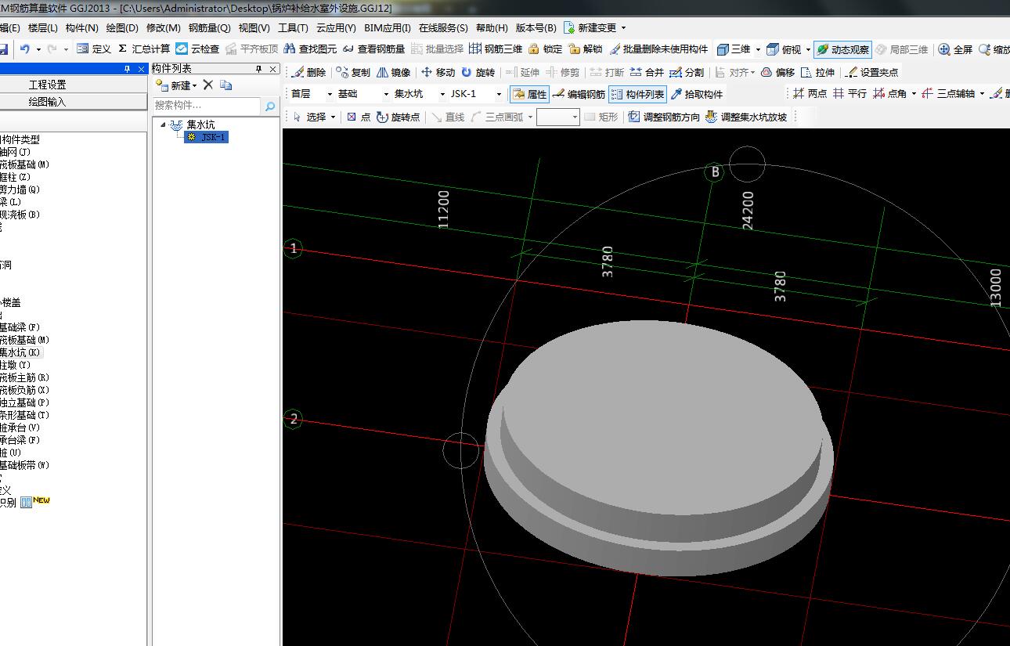Open the 集水坑 component type dropdown
This screenshot has width=1010, height=646.
pyautogui.click(x=442, y=94)
